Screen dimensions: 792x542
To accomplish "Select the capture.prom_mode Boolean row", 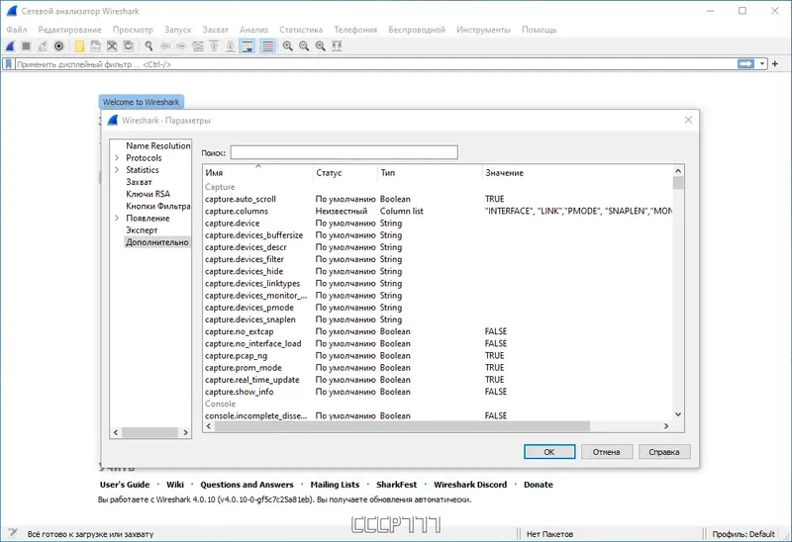I will [x=438, y=367].
